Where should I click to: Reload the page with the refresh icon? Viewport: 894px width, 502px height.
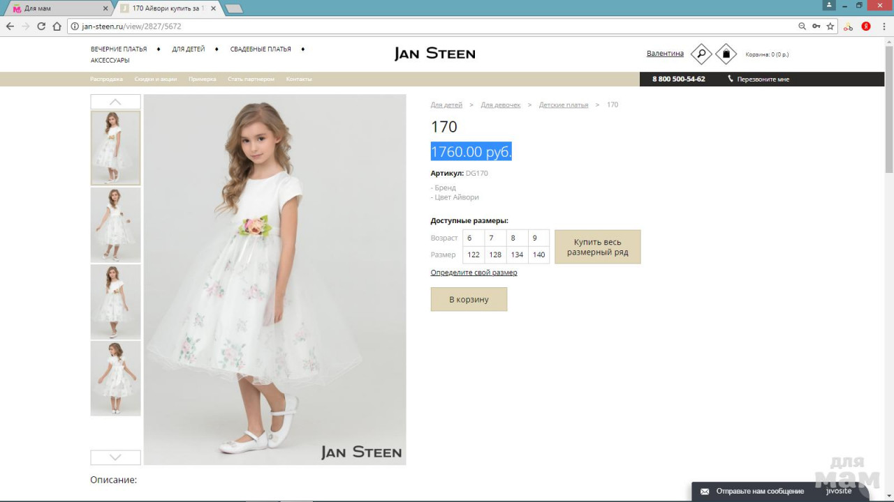(x=41, y=26)
